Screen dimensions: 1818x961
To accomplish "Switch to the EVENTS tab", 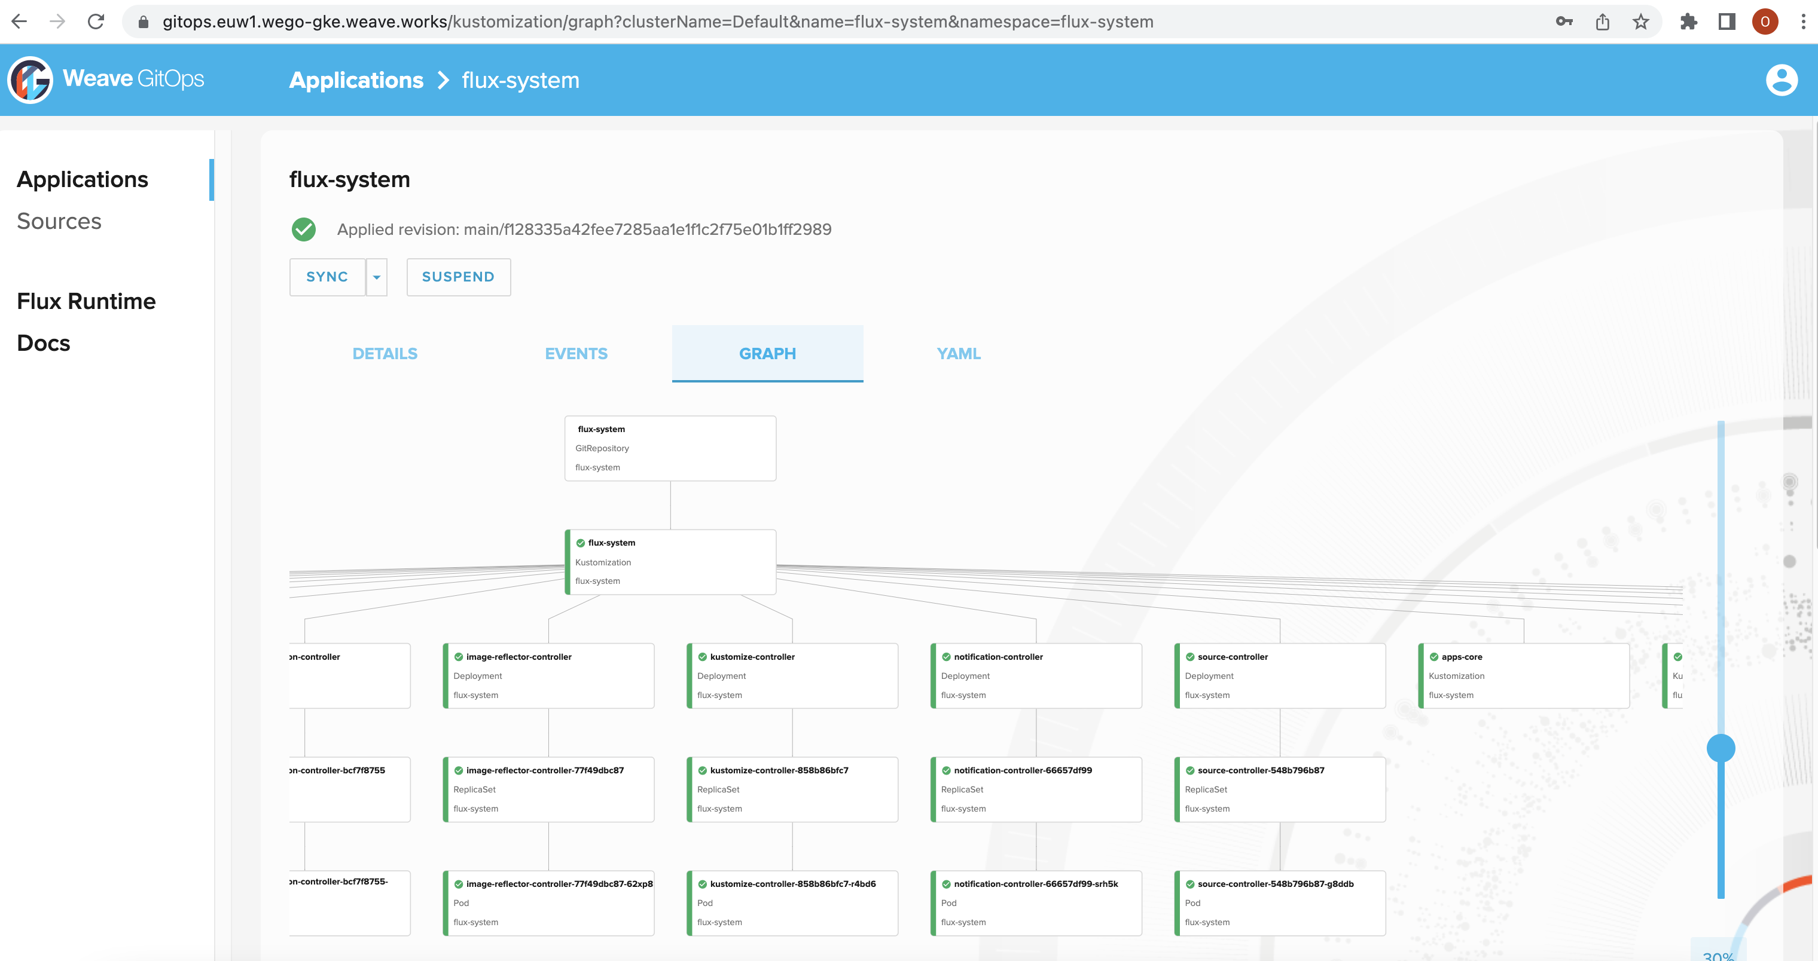I will point(576,353).
